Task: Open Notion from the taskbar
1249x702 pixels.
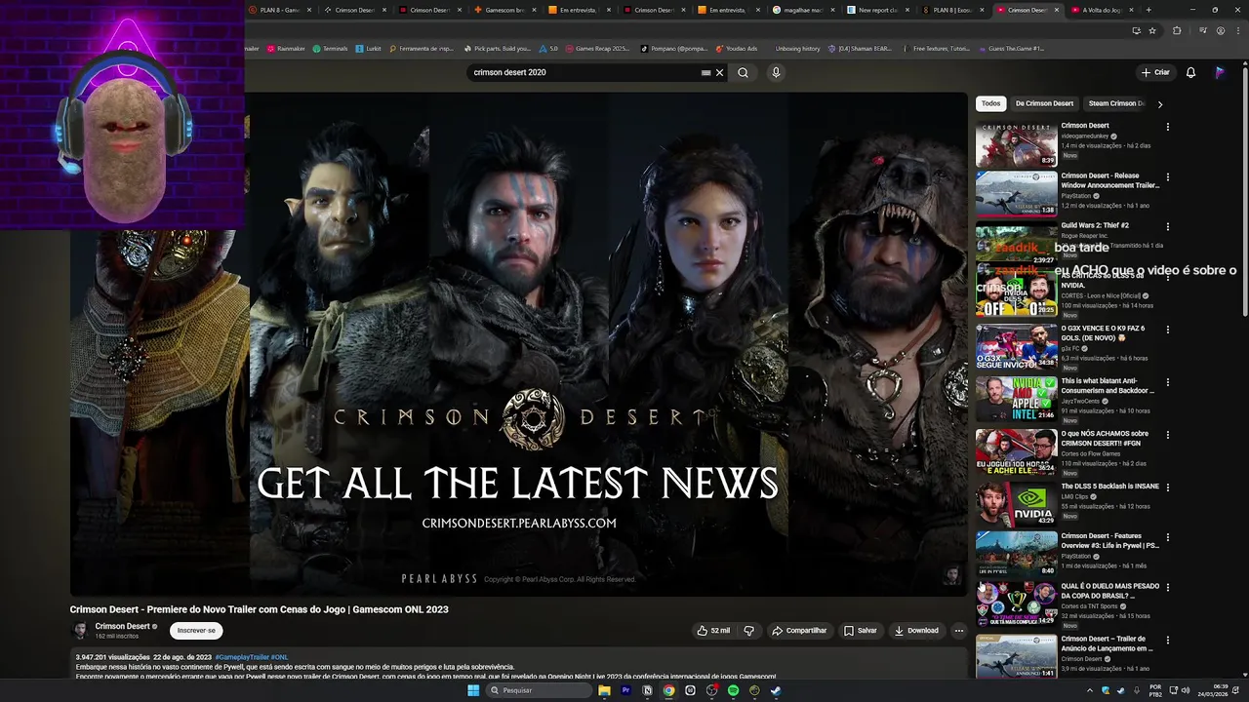Action: click(x=647, y=690)
